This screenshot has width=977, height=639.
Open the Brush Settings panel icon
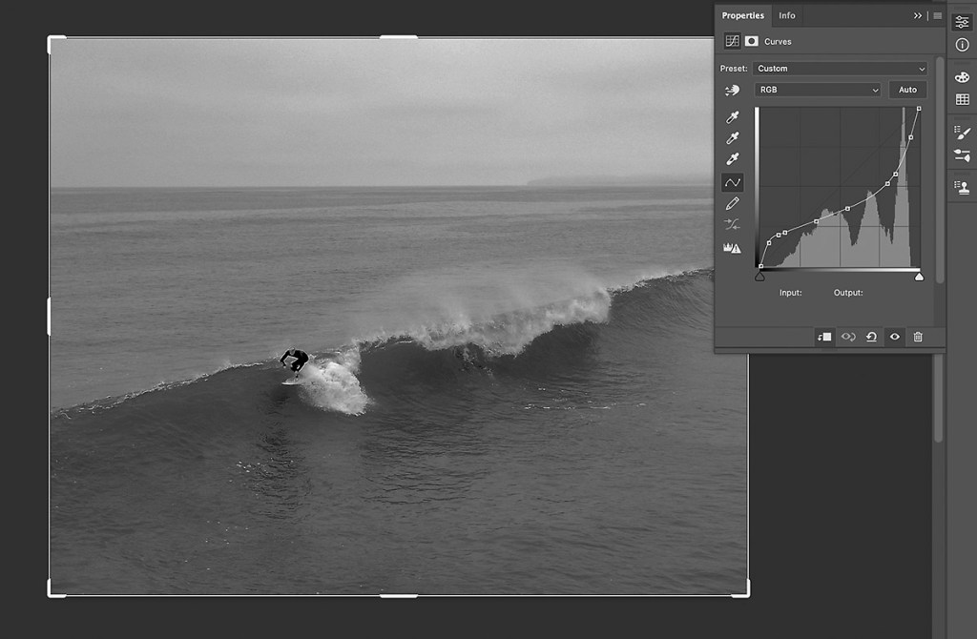pyautogui.click(x=962, y=133)
